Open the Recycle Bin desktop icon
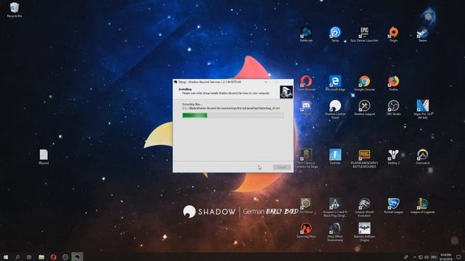465x261 pixels. click(15, 9)
